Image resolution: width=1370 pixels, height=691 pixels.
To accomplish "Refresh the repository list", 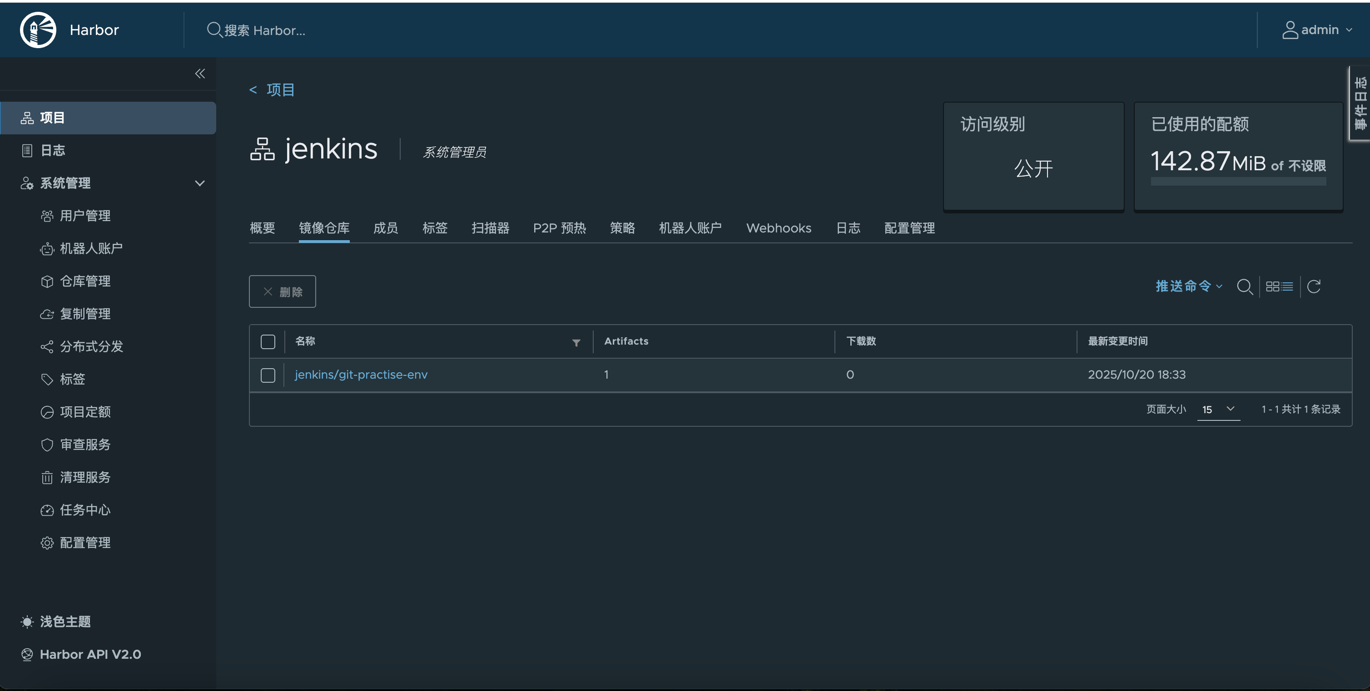I will pyautogui.click(x=1314, y=286).
